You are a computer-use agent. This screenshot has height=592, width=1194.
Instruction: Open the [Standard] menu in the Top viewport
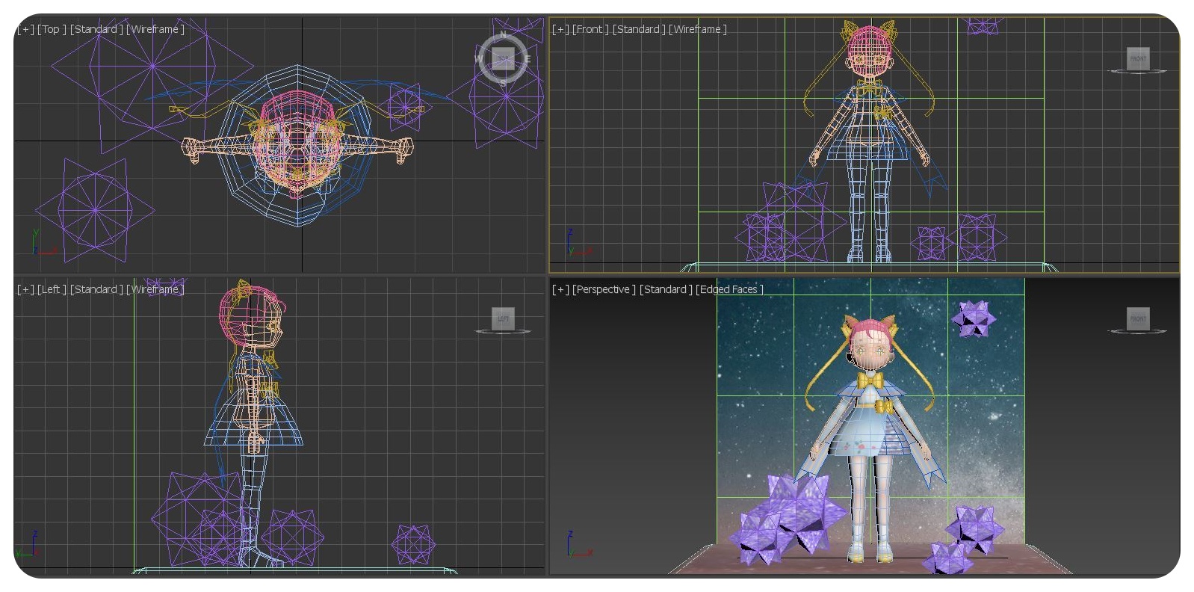click(97, 29)
